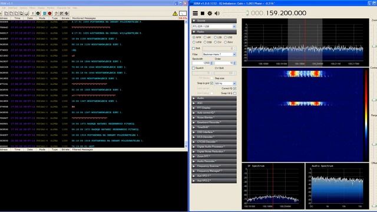377x212 pixels.
Task: Expand the FFT Display panel
Action: point(214,108)
